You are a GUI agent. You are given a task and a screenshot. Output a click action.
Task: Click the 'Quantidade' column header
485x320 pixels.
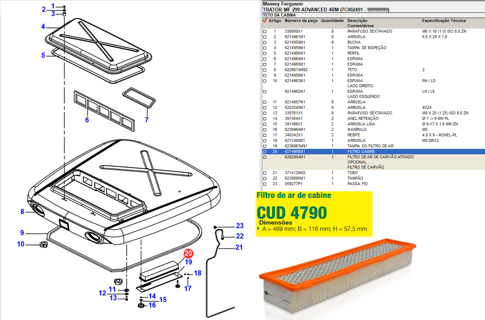click(x=332, y=21)
